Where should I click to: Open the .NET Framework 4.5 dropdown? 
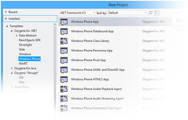pos(77,13)
